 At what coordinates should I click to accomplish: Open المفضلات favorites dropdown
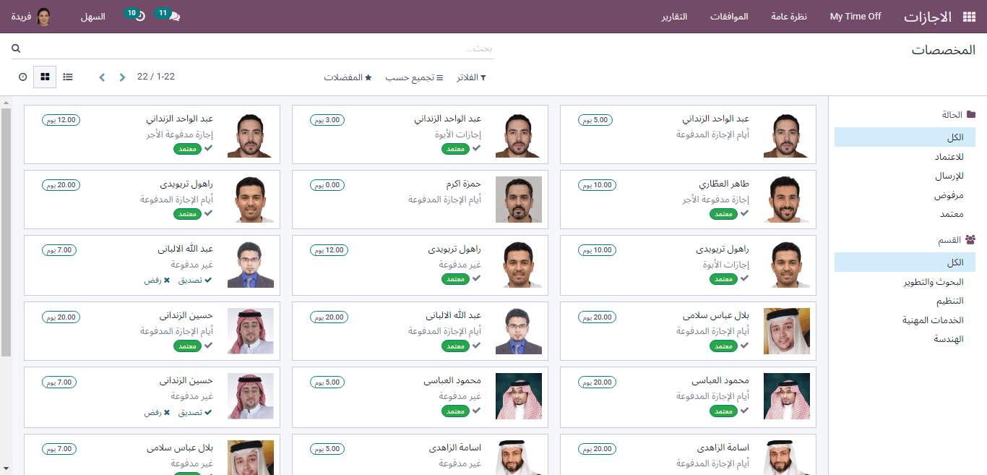(x=348, y=77)
